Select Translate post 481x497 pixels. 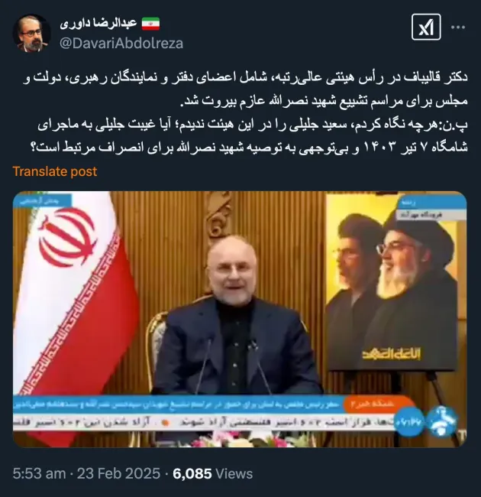coord(55,171)
